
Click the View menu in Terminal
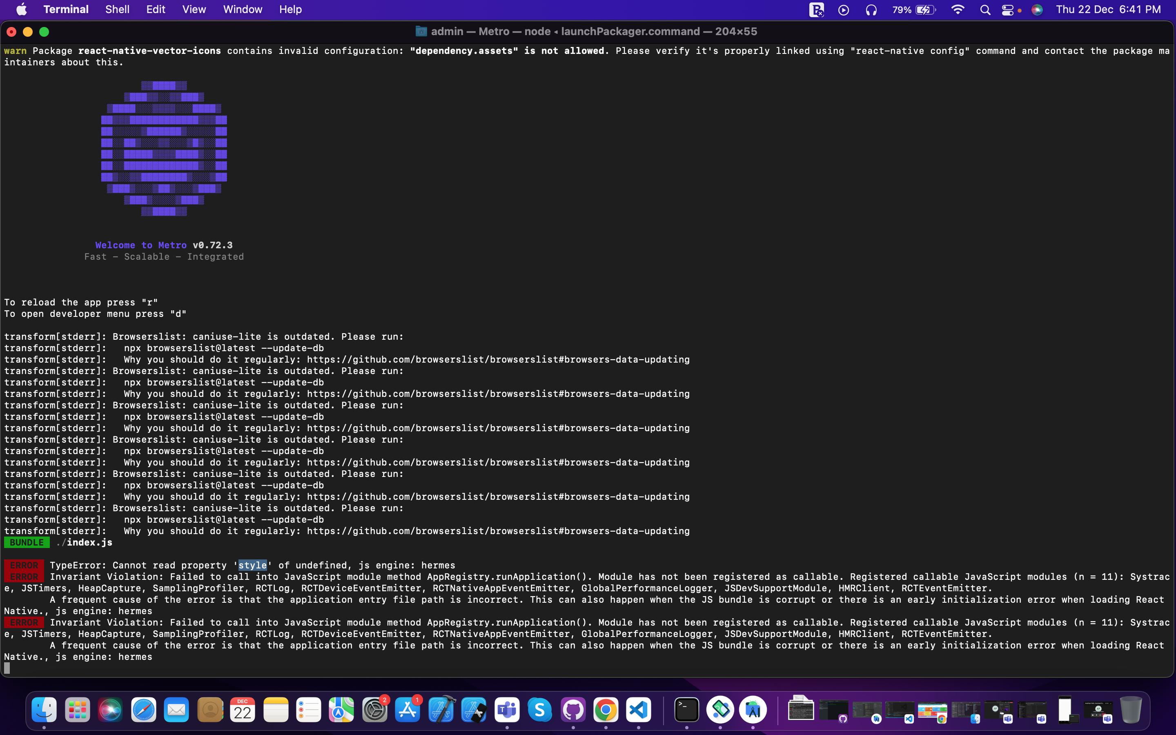pyautogui.click(x=193, y=9)
